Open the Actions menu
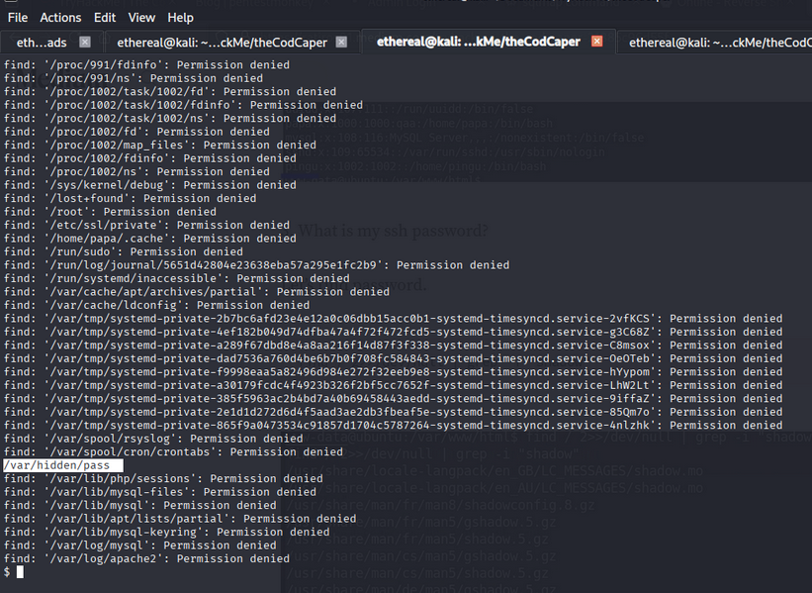This screenshot has width=812, height=593. [60, 18]
